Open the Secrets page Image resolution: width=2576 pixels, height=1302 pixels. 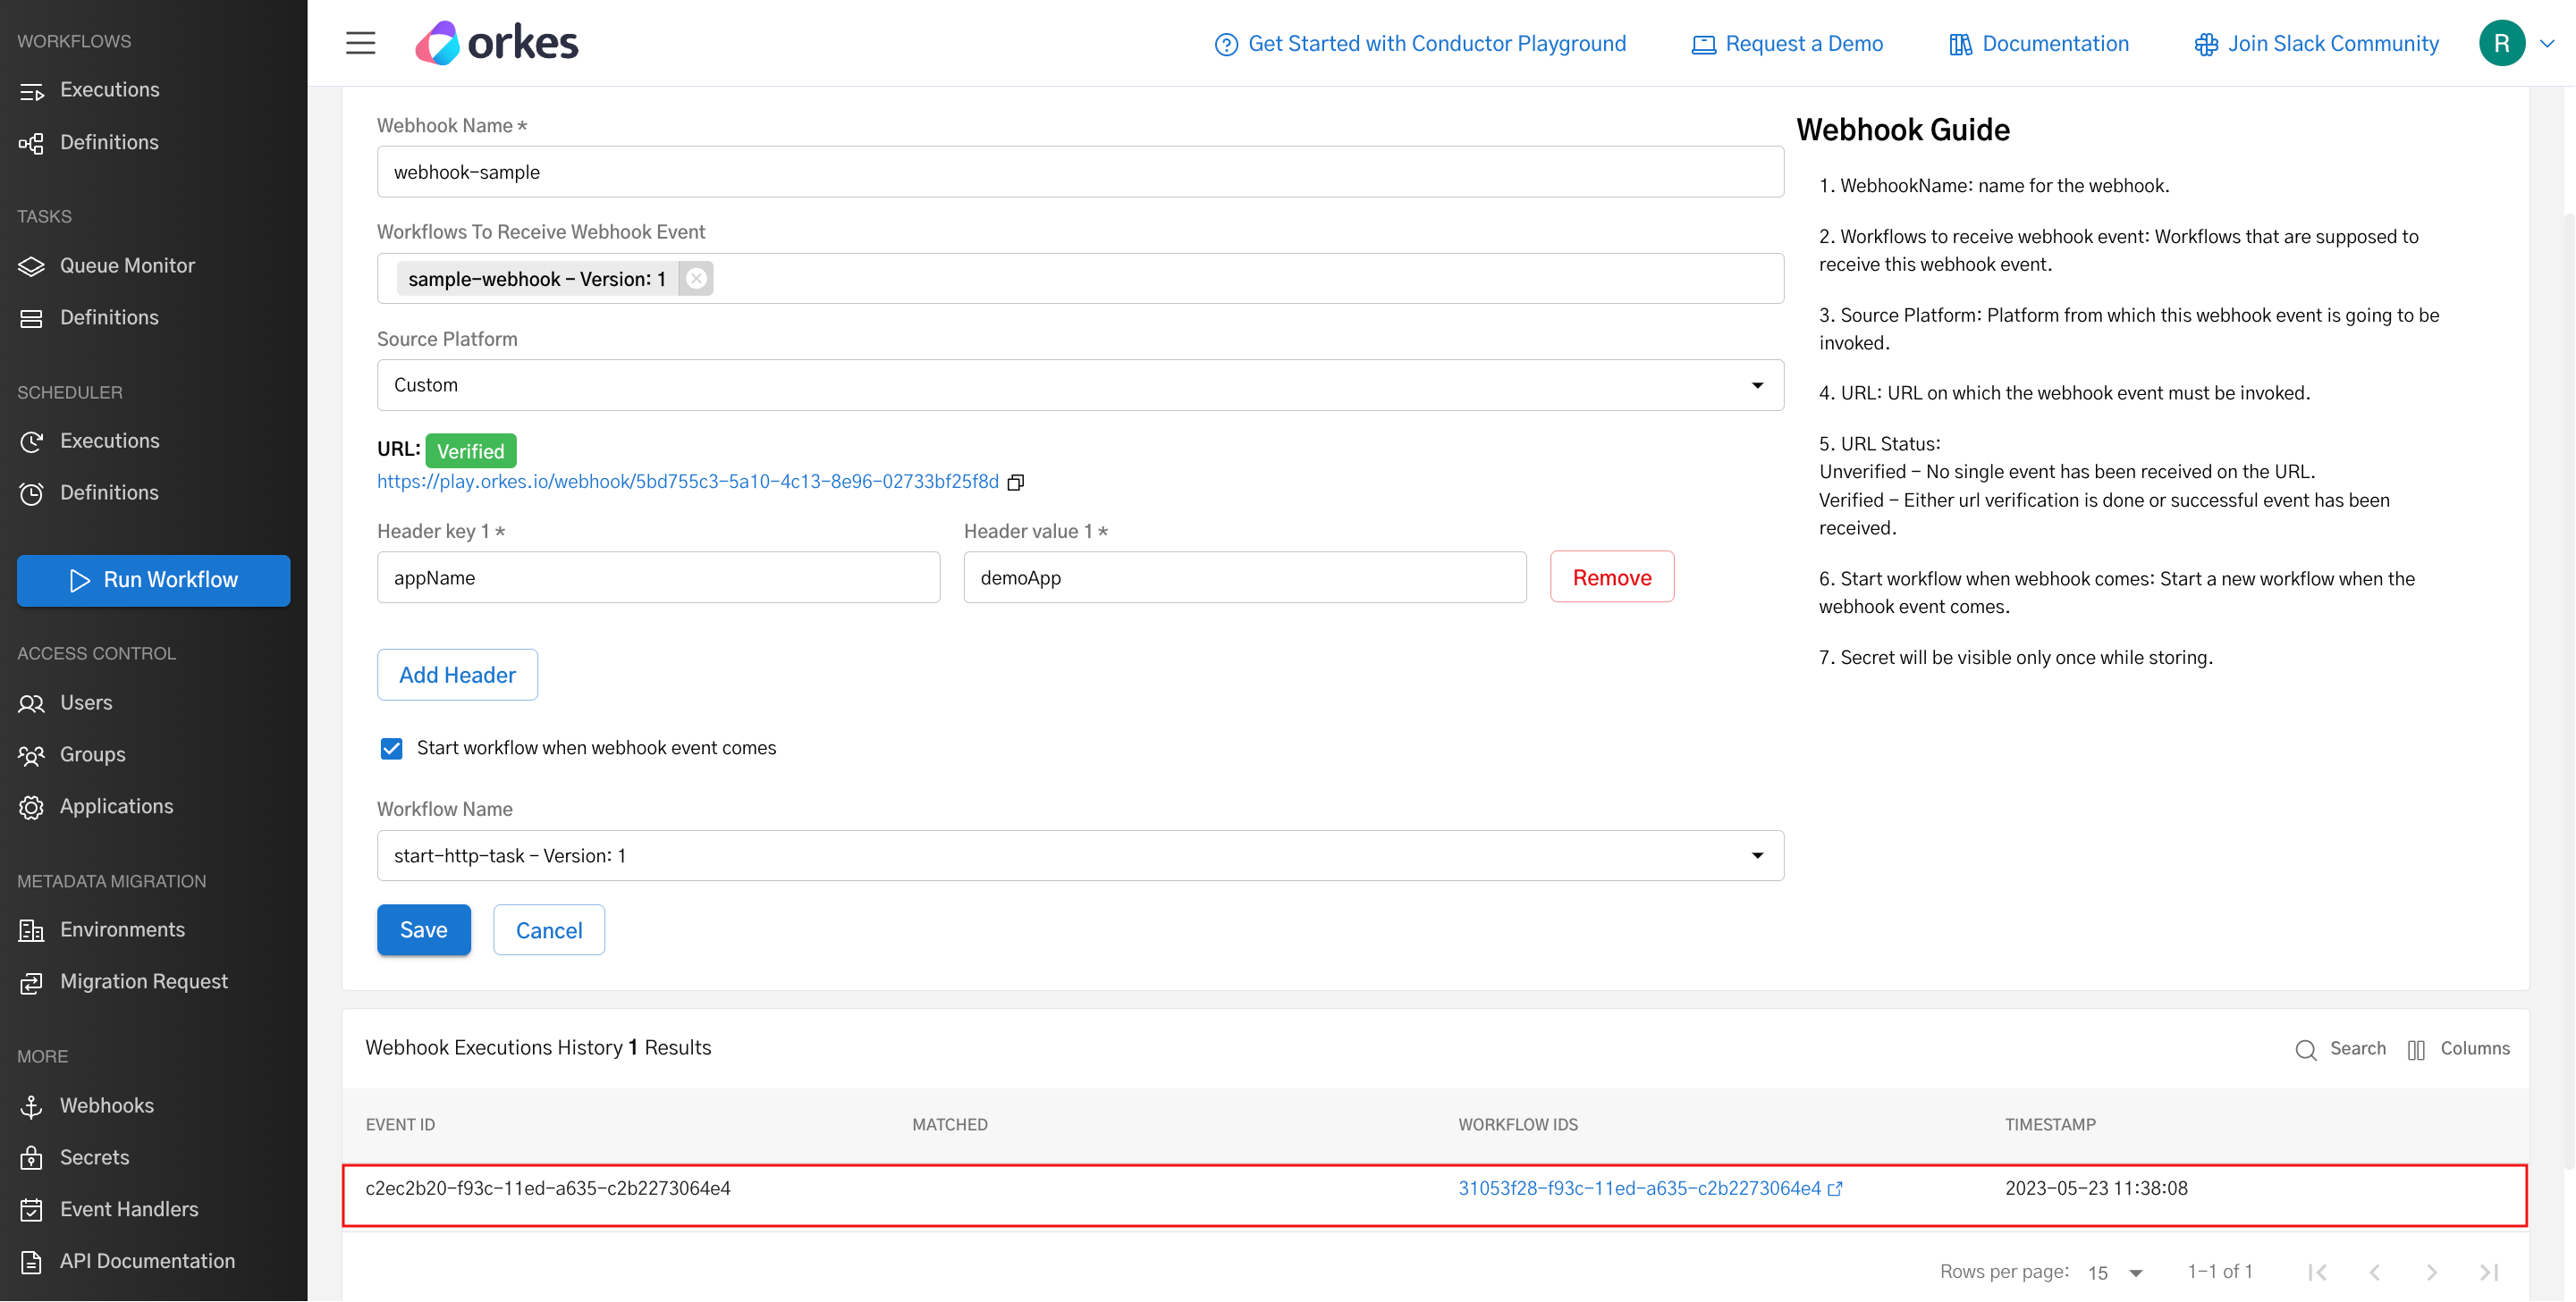point(94,1157)
